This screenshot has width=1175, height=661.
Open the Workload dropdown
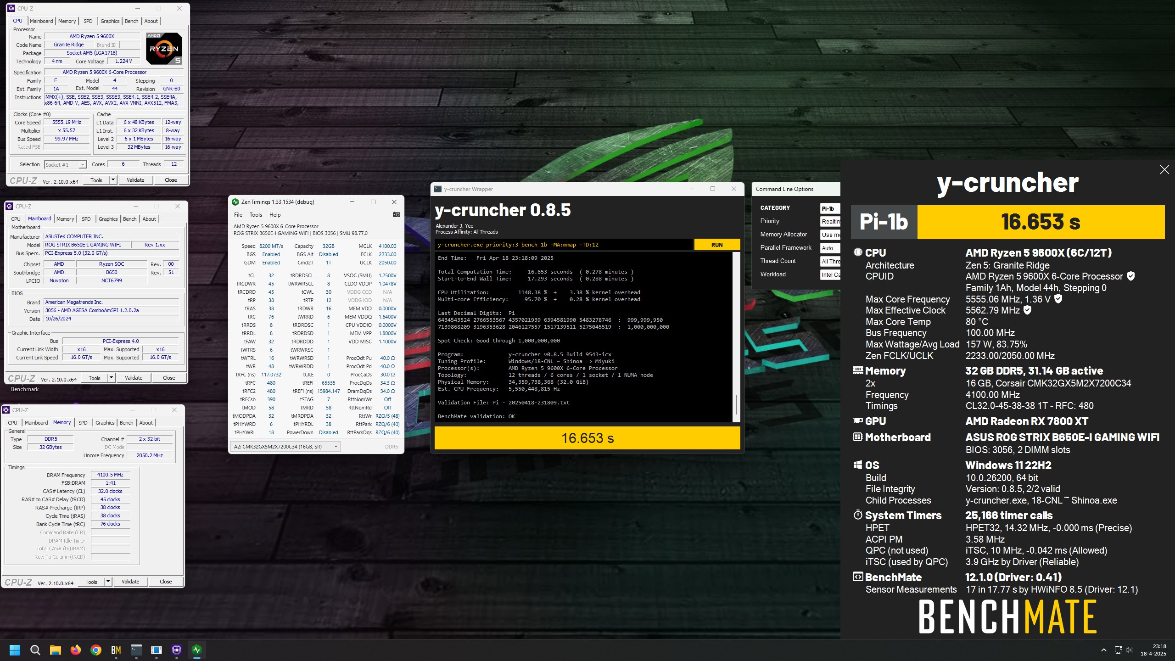(x=830, y=275)
